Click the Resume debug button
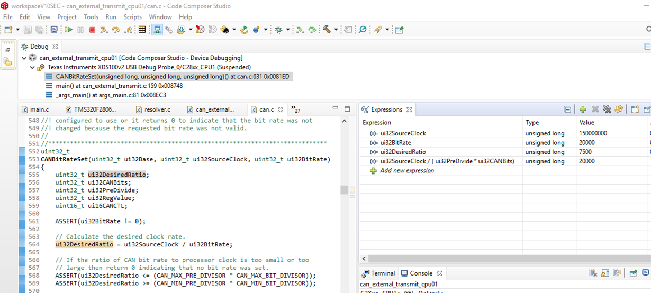Screen dimensions: 651x293 coord(69,30)
